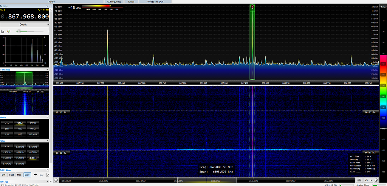The height and width of the screenshot is (186, 387).
Task: Click the receiver 1 marker atop spectrum
Action: click(x=252, y=6)
